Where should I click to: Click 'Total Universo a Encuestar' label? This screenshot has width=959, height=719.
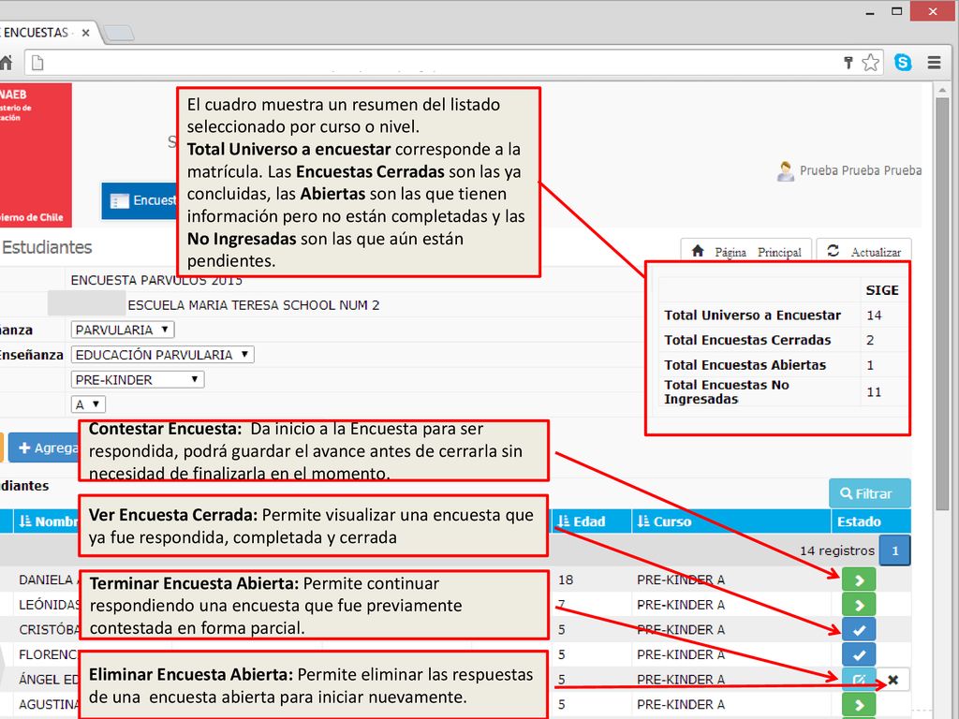(x=752, y=315)
